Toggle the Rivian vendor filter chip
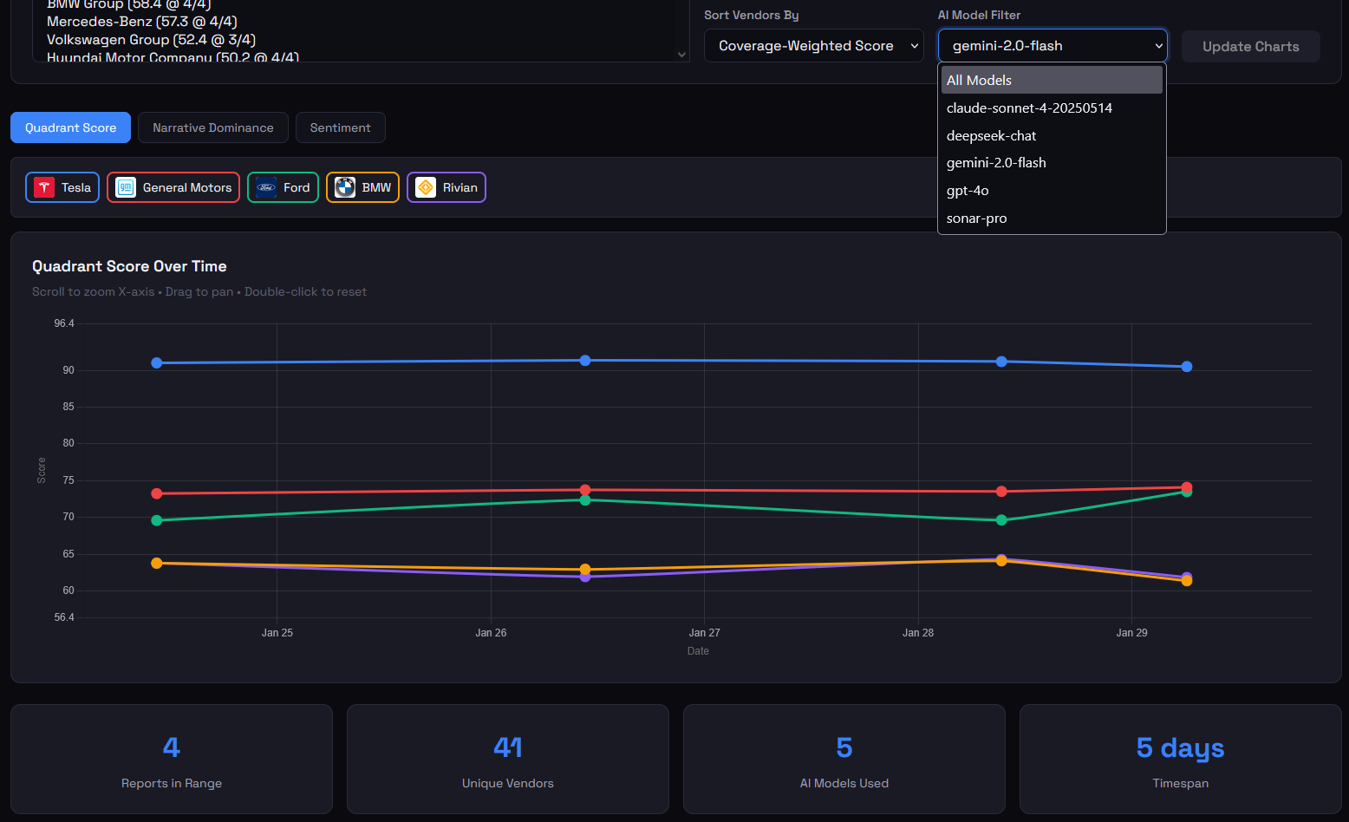This screenshot has width=1349, height=822. [446, 187]
